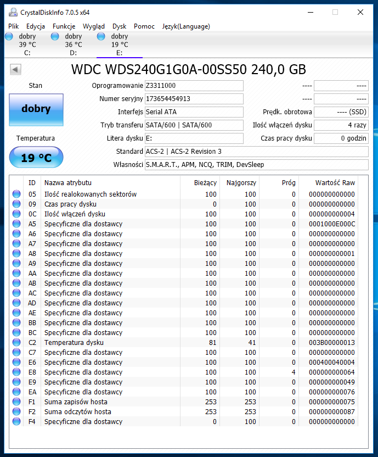Image resolution: width=378 pixels, height=457 pixels.
Task: Open the Pomoc menu
Action: point(144,26)
